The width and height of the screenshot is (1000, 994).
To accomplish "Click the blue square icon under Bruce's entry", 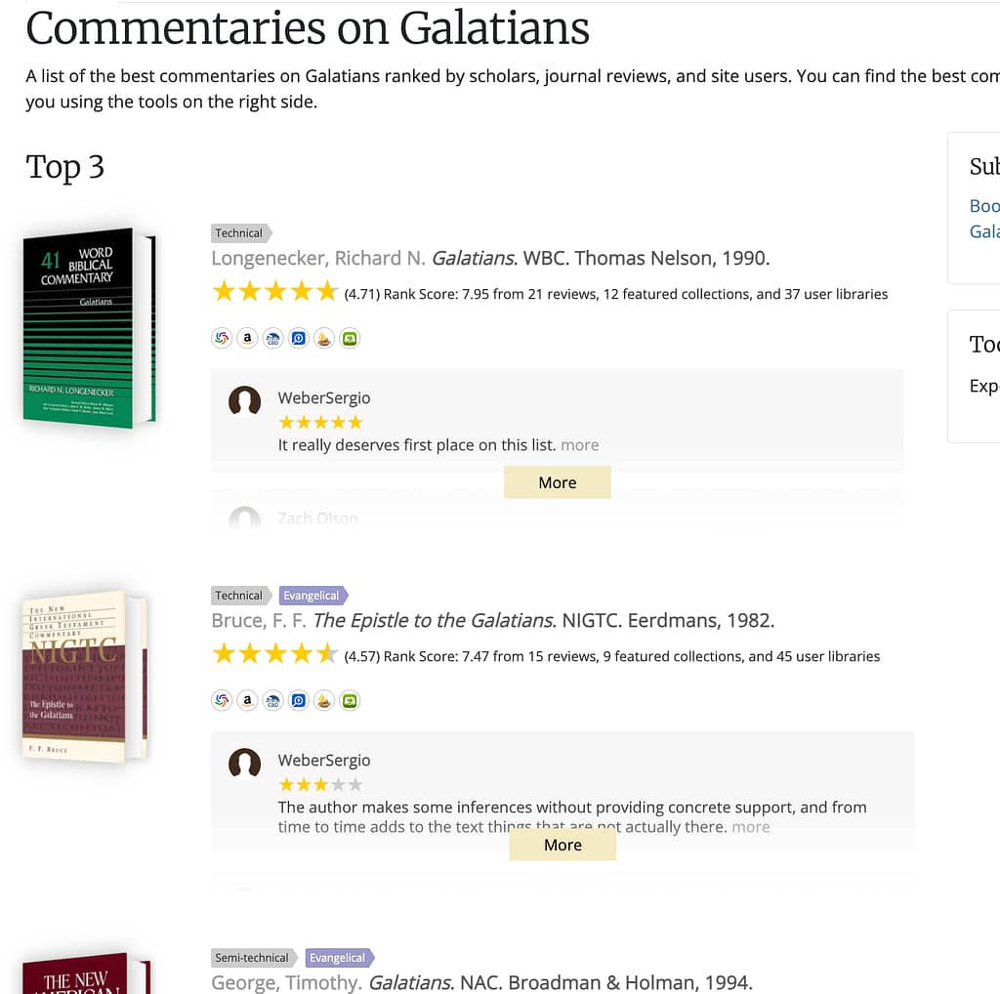I will pos(299,701).
